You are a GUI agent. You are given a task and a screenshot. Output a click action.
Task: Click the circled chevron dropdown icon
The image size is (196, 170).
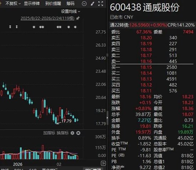point(84,4)
